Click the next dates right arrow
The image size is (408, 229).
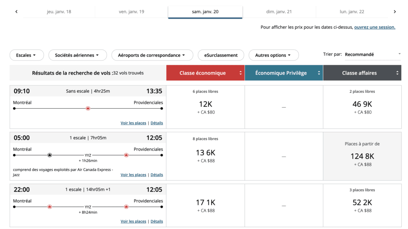click(394, 12)
